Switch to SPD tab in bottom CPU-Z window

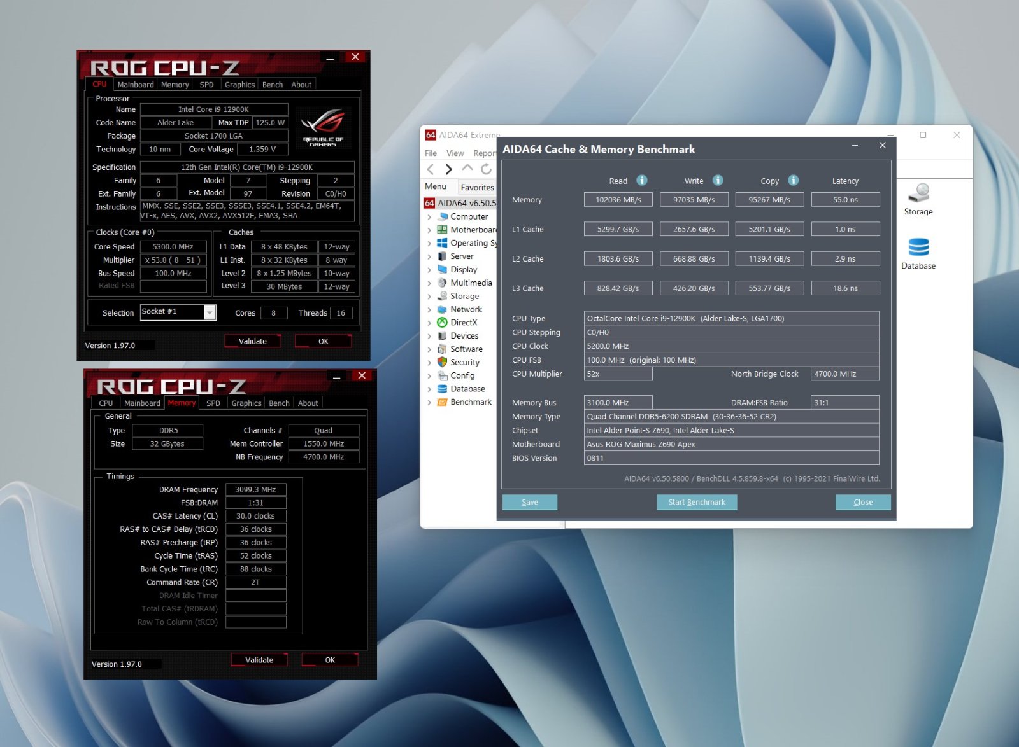click(x=213, y=403)
